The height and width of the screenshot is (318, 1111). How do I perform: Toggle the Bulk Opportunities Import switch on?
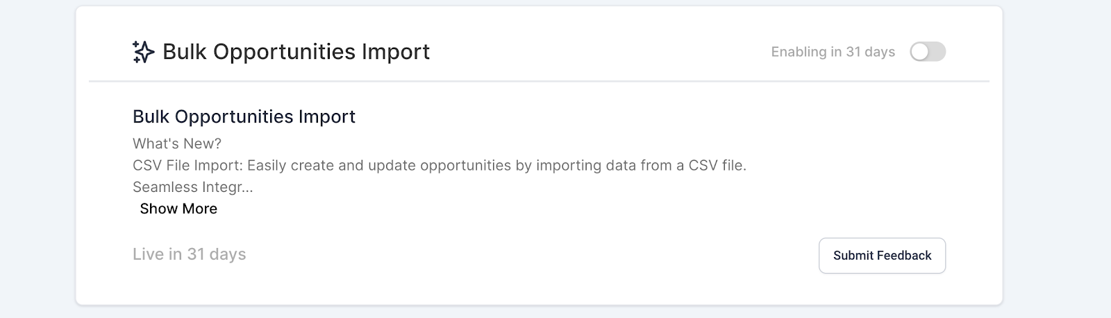pos(928,52)
